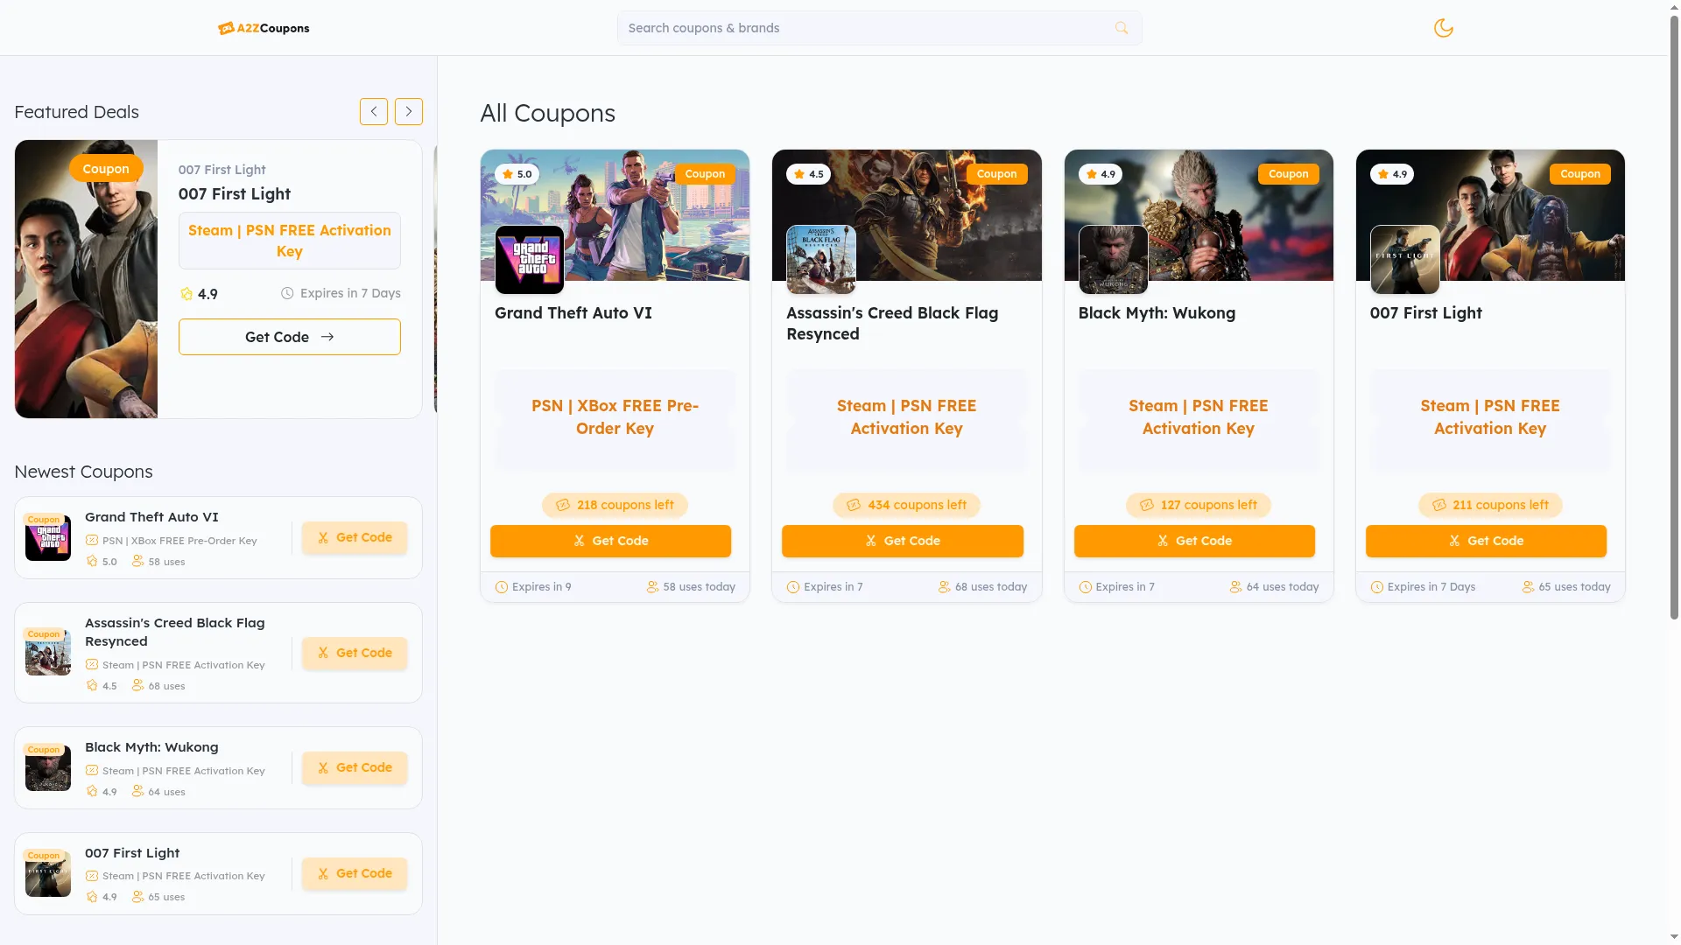This screenshot has height=945, width=1681.
Task: Click Coupon badge on Grand Theft Auto VI card
Action: coord(705,174)
